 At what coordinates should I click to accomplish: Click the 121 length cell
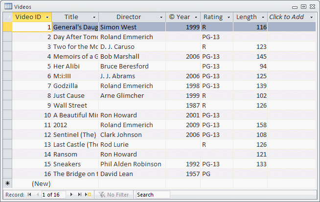coord(250,154)
